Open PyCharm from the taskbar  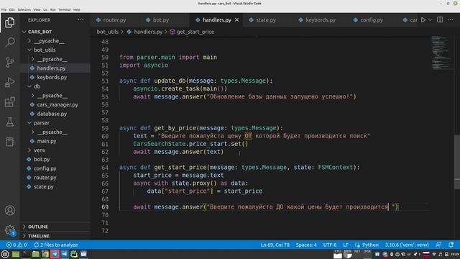(74, 254)
